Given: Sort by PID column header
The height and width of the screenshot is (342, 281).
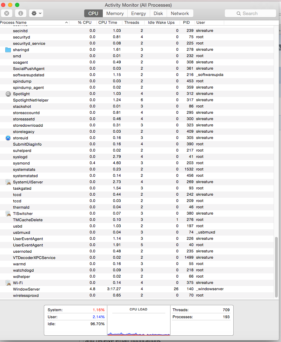Looking at the screenshot, I should (x=187, y=22).
